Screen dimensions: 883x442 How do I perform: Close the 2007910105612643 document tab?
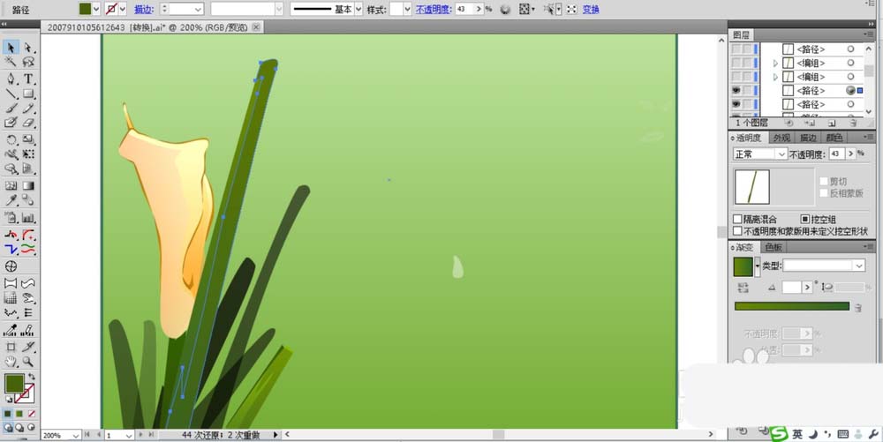tap(256, 27)
